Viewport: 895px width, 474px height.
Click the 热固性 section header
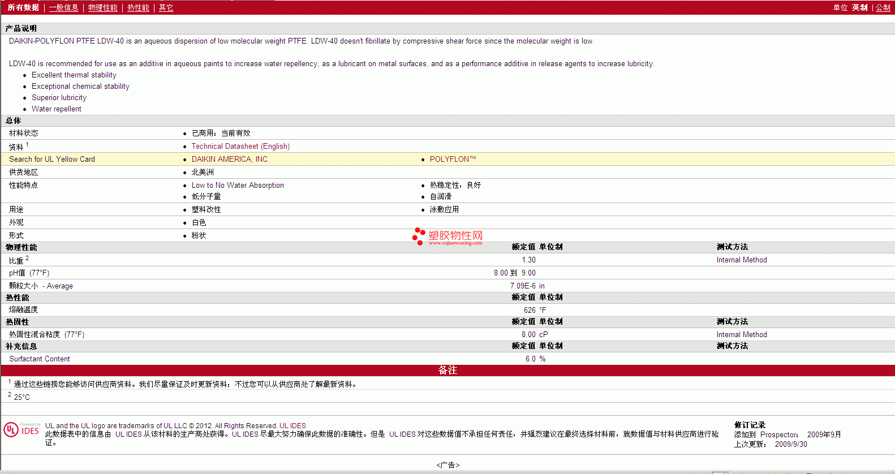click(x=17, y=322)
